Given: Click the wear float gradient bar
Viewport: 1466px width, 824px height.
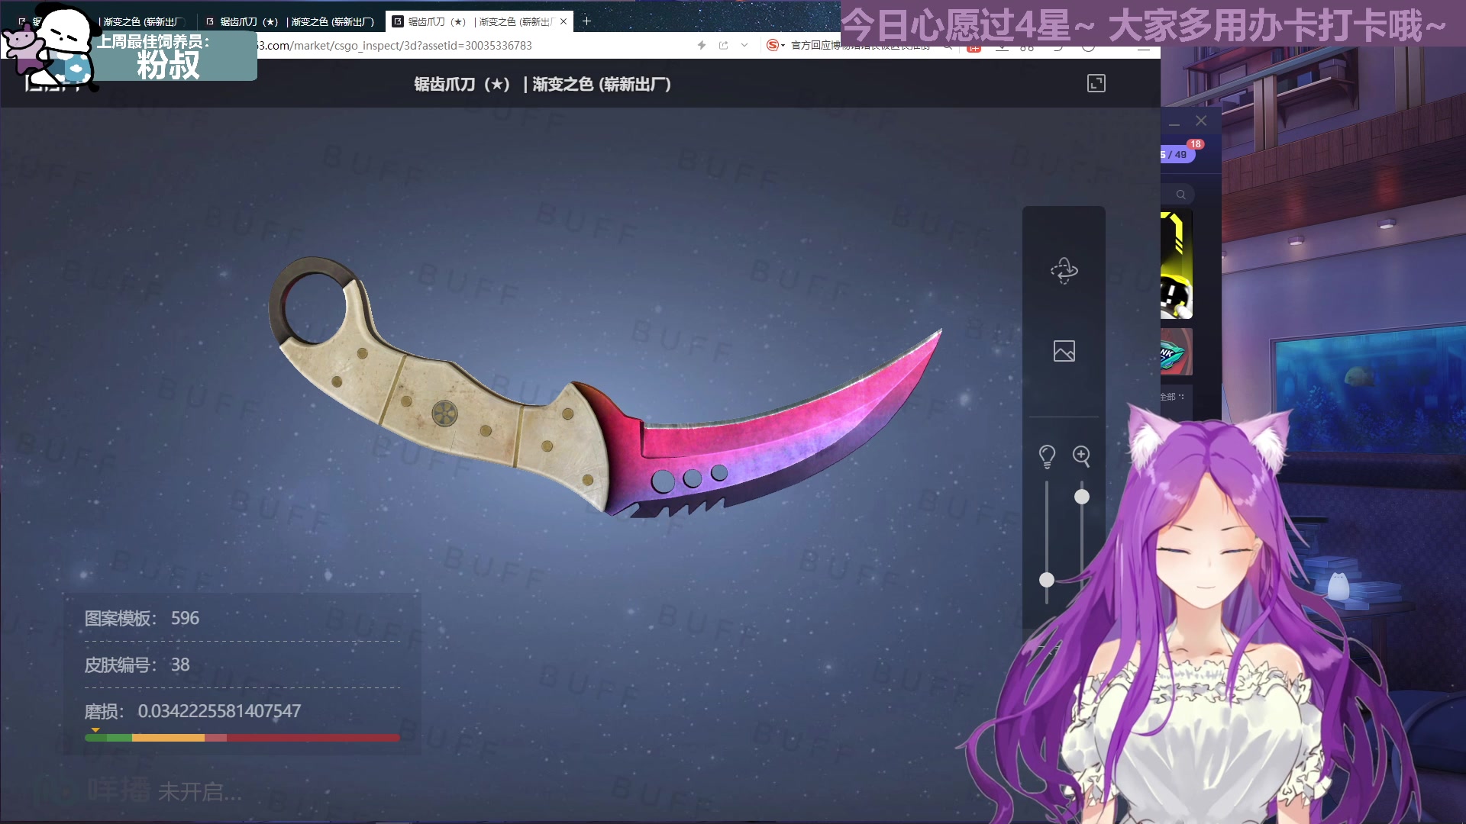Looking at the screenshot, I should [x=242, y=738].
